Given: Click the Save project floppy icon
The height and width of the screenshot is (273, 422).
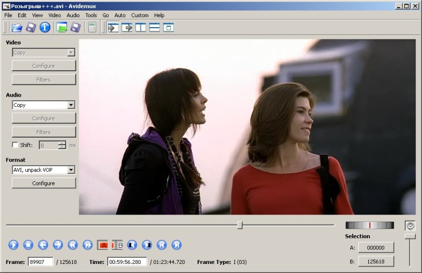Looking at the screenshot, I should [x=76, y=27].
